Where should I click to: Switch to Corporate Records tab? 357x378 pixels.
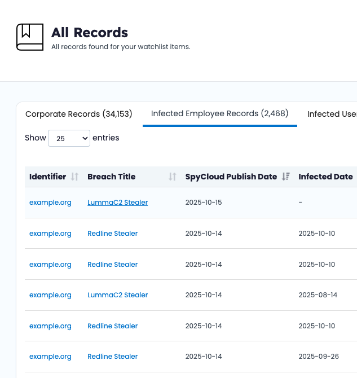[x=79, y=114]
